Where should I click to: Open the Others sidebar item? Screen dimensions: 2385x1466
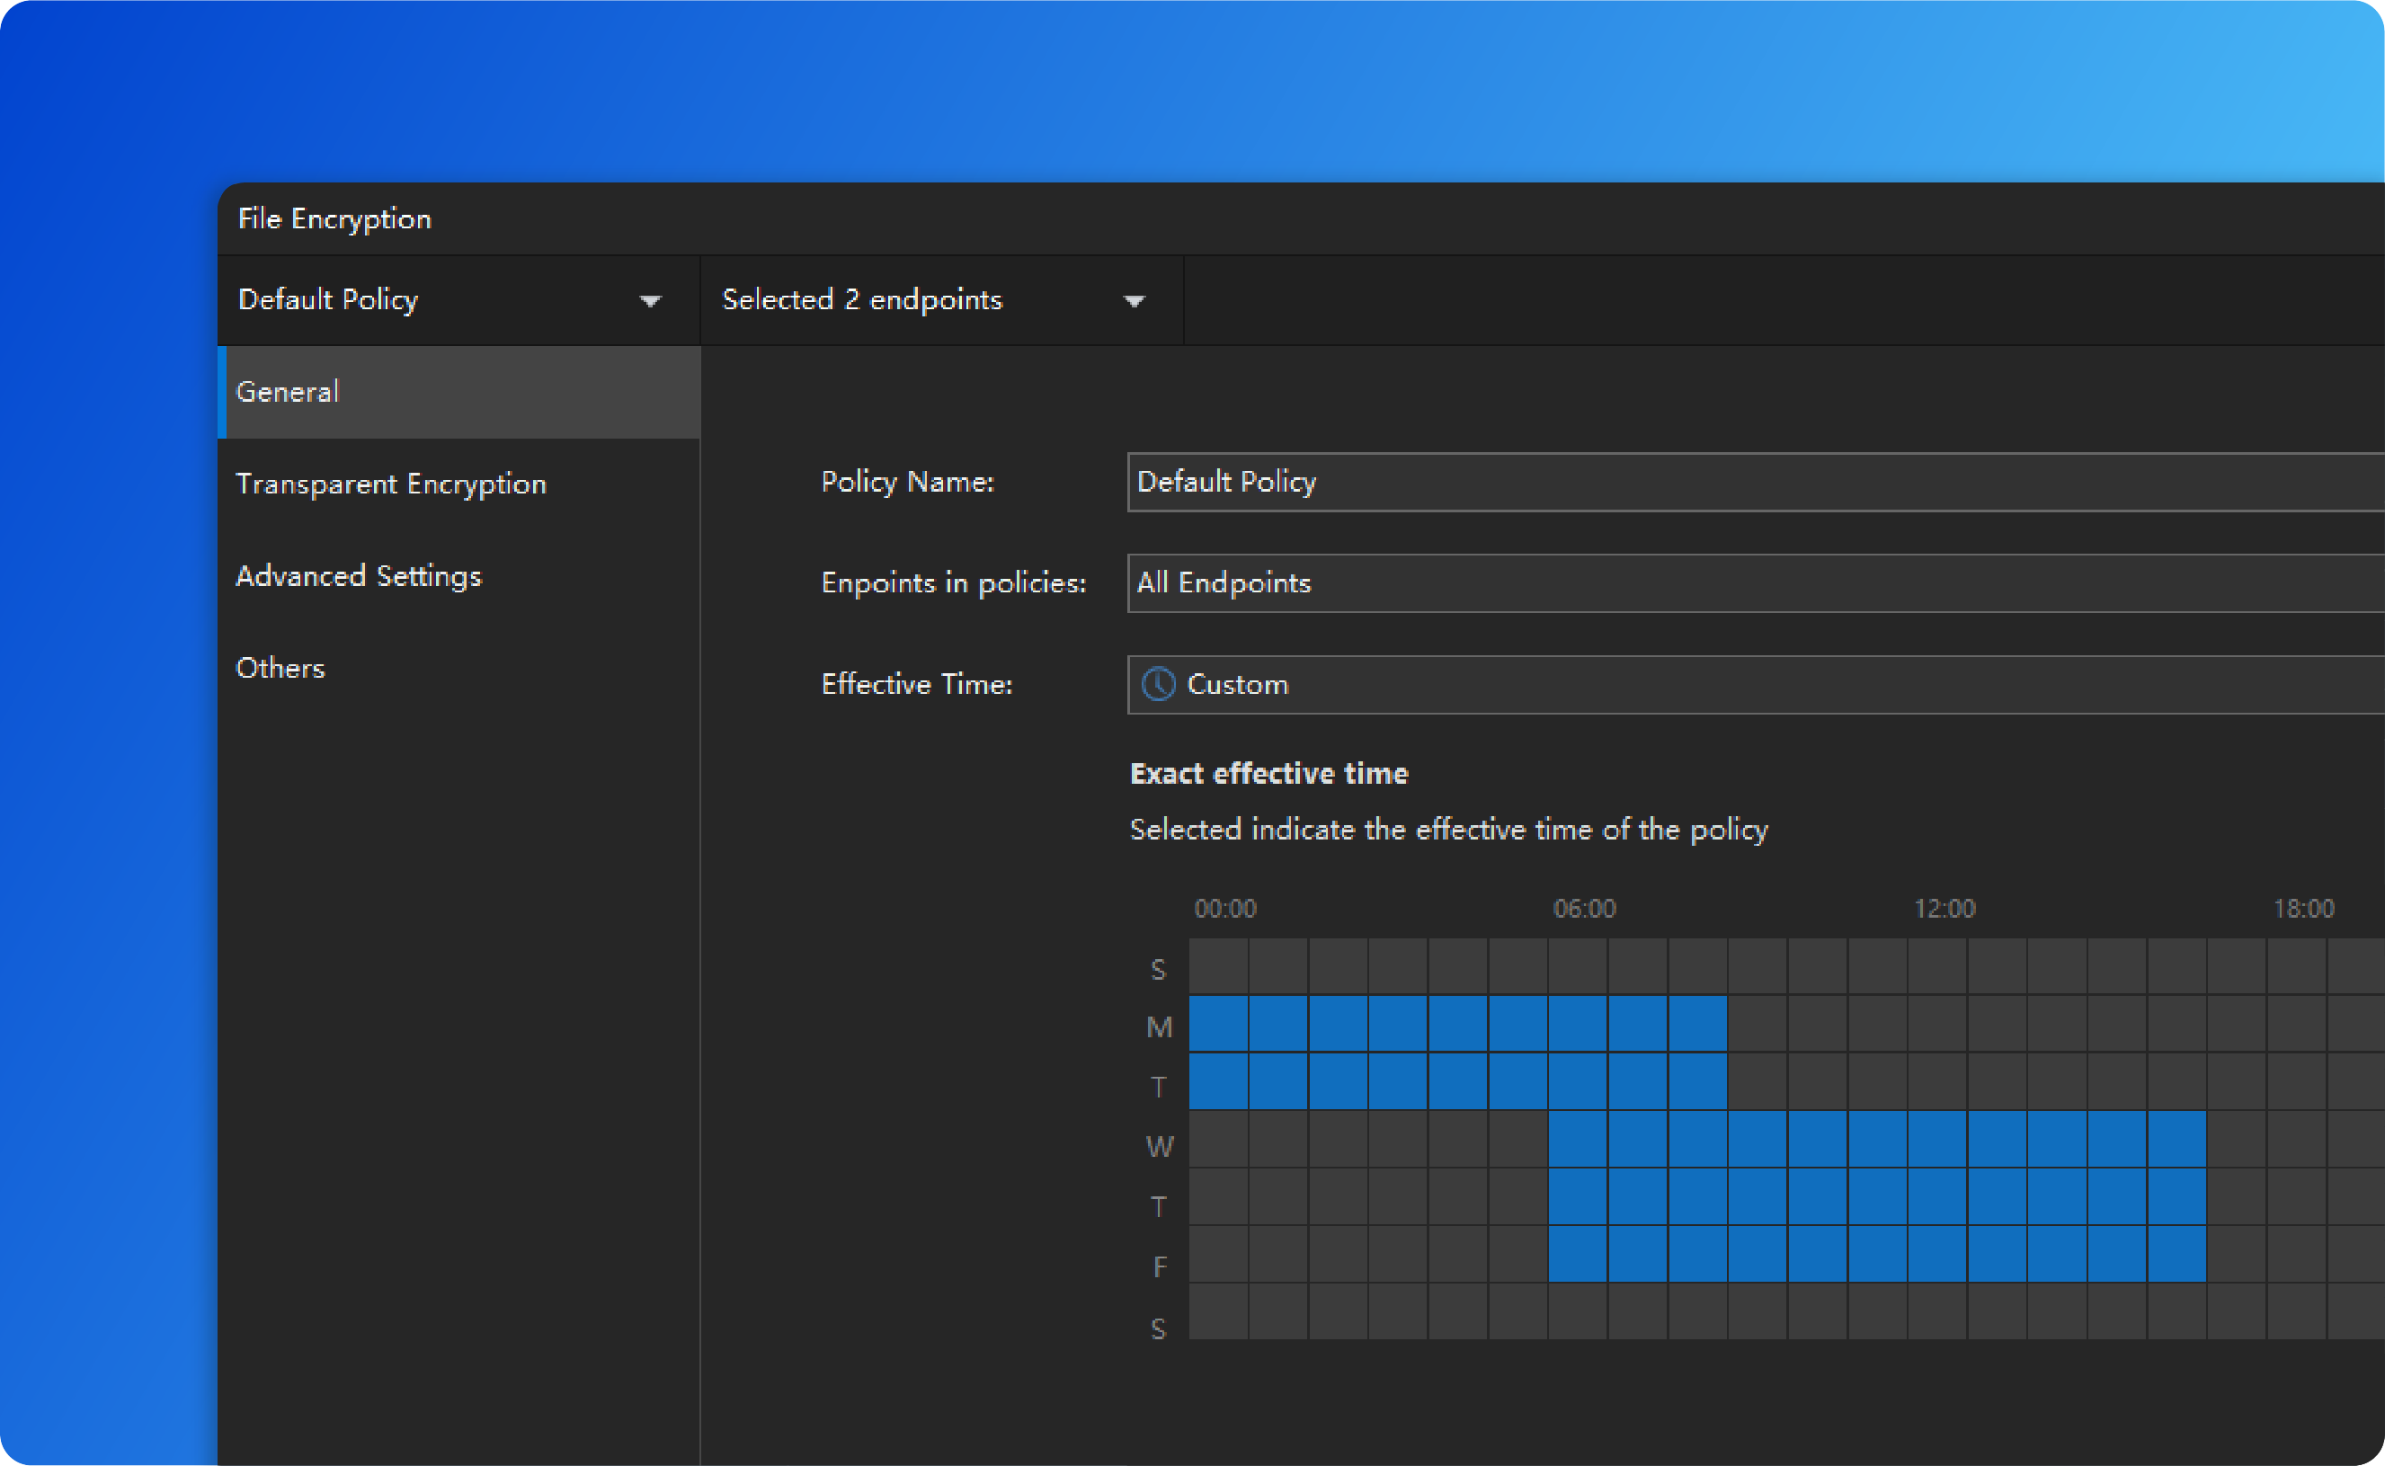[280, 668]
